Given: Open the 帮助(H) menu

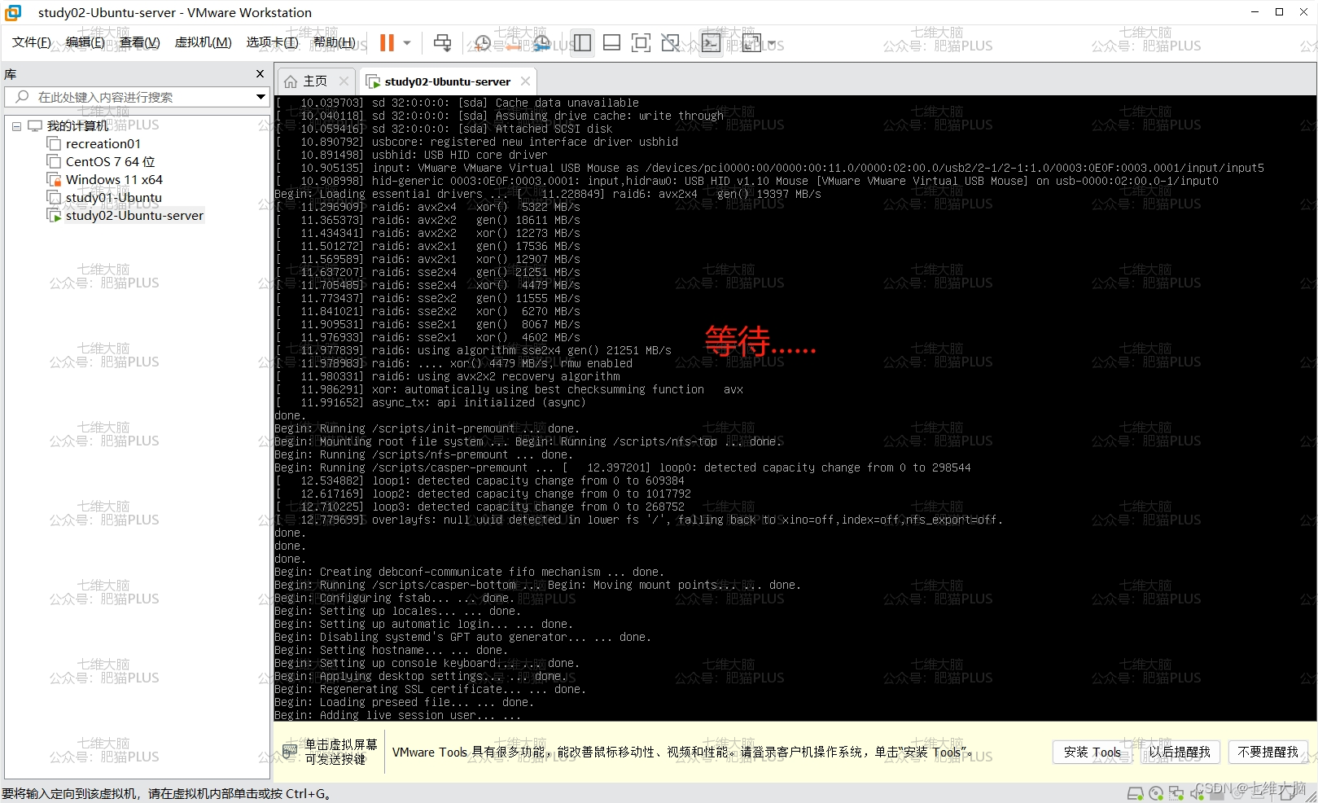Looking at the screenshot, I should (334, 42).
